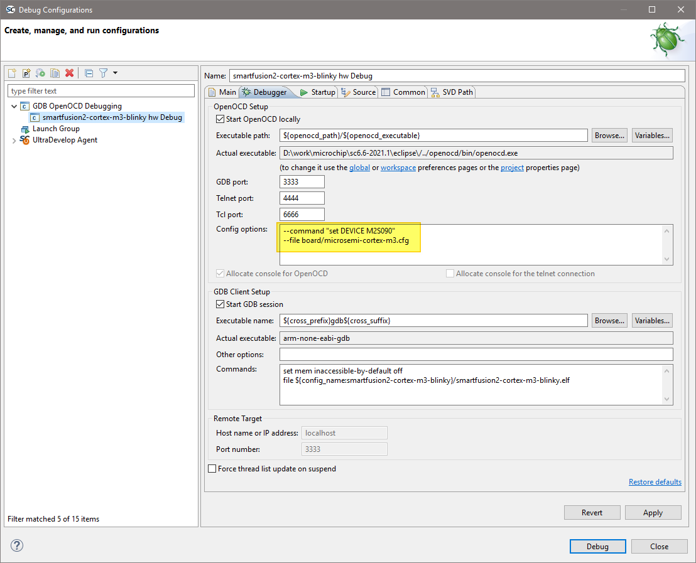Maximize the Debug Configurations window

point(652,9)
